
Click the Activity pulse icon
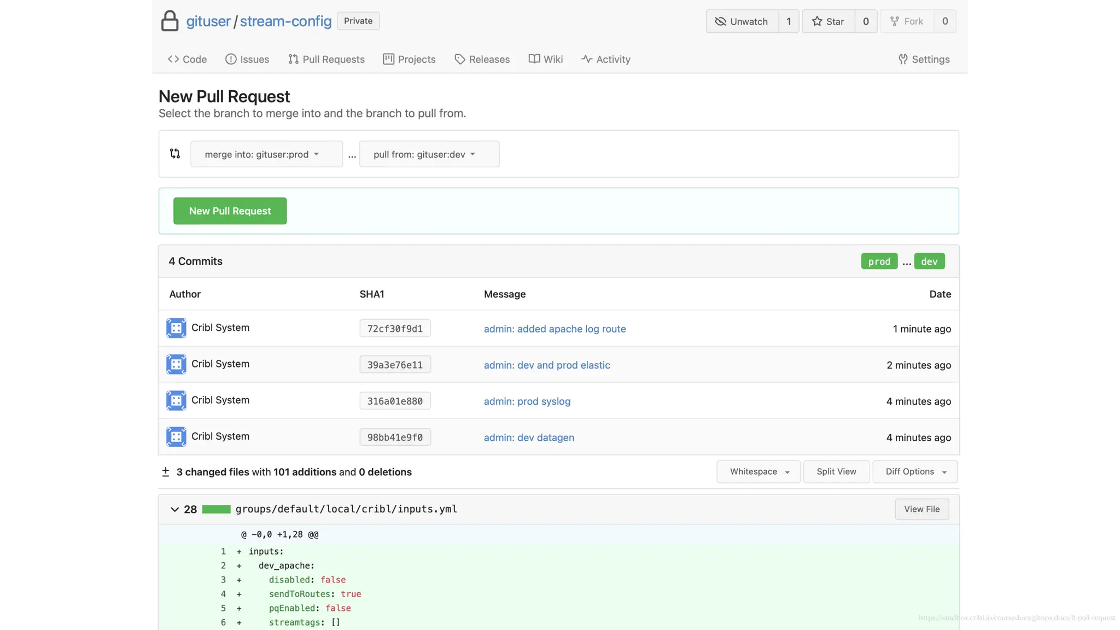587,59
